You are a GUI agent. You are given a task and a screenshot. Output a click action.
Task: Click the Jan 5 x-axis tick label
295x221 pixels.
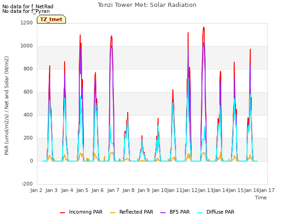(x=82, y=190)
